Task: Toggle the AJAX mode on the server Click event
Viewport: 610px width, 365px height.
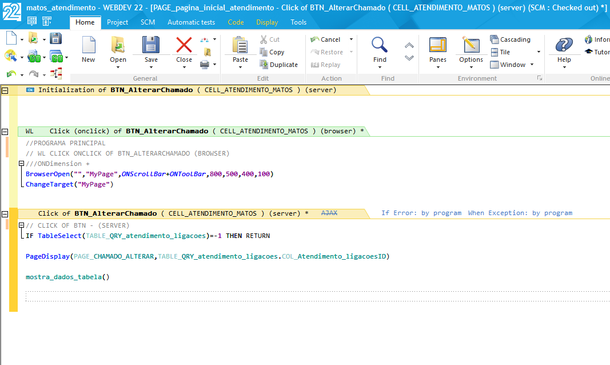Action: 329,212
